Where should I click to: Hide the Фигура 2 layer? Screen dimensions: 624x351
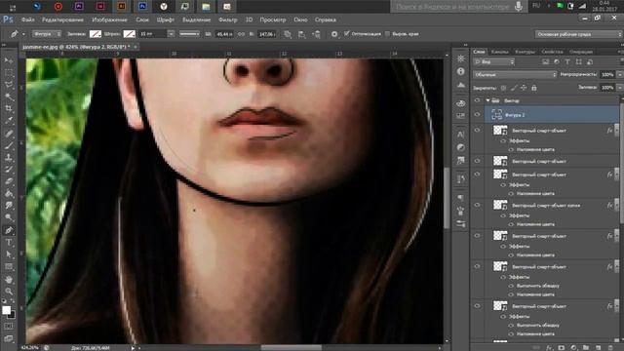[x=477, y=115]
